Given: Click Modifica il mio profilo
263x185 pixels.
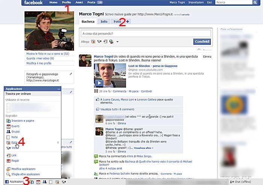Looking at the screenshot, I should [x=39, y=63].
